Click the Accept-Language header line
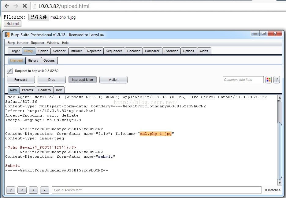286x198 pixels. pos(43,120)
